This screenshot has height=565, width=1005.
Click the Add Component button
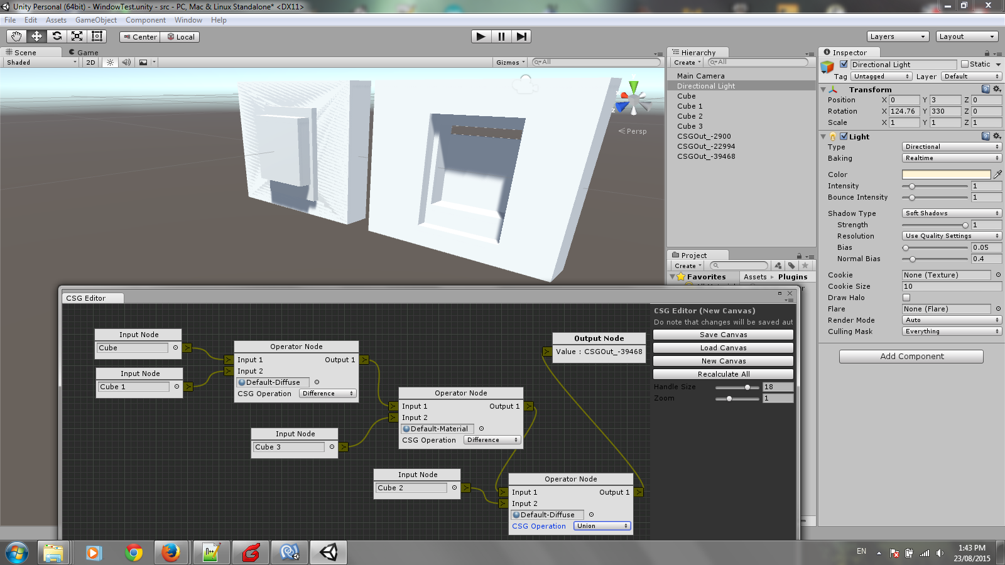(x=911, y=356)
